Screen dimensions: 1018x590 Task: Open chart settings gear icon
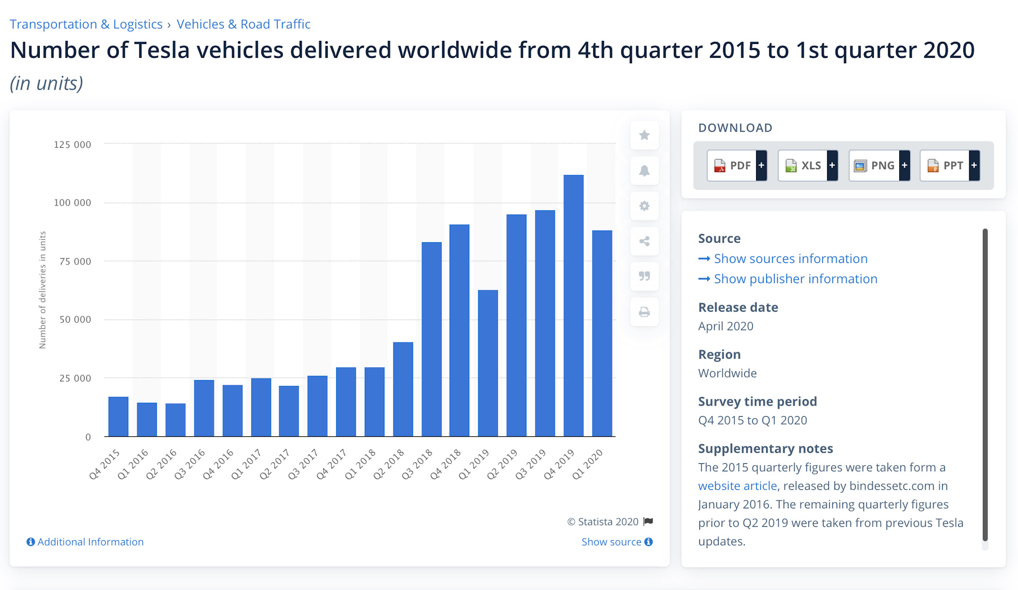pos(644,206)
